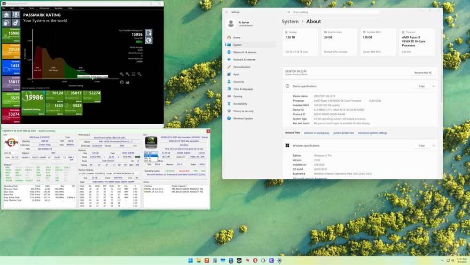
Task: Open the Advanced system settings link
Action: pos(373,133)
